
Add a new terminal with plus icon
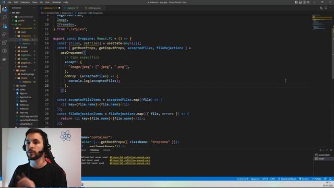pos(320,150)
